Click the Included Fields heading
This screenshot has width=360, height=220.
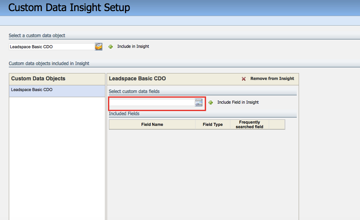tap(124, 114)
